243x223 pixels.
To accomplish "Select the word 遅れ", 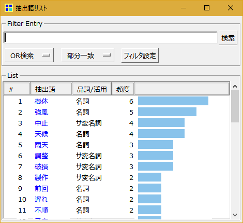I will [x=41, y=199].
